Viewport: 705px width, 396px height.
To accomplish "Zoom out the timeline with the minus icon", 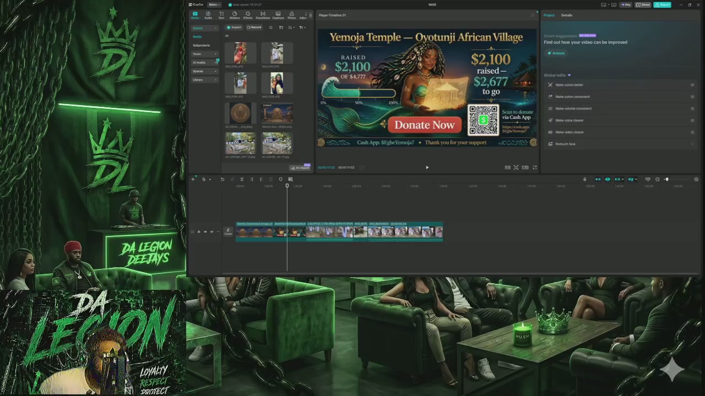I will 657,179.
